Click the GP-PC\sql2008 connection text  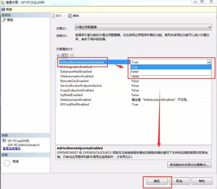click(18, 141)
